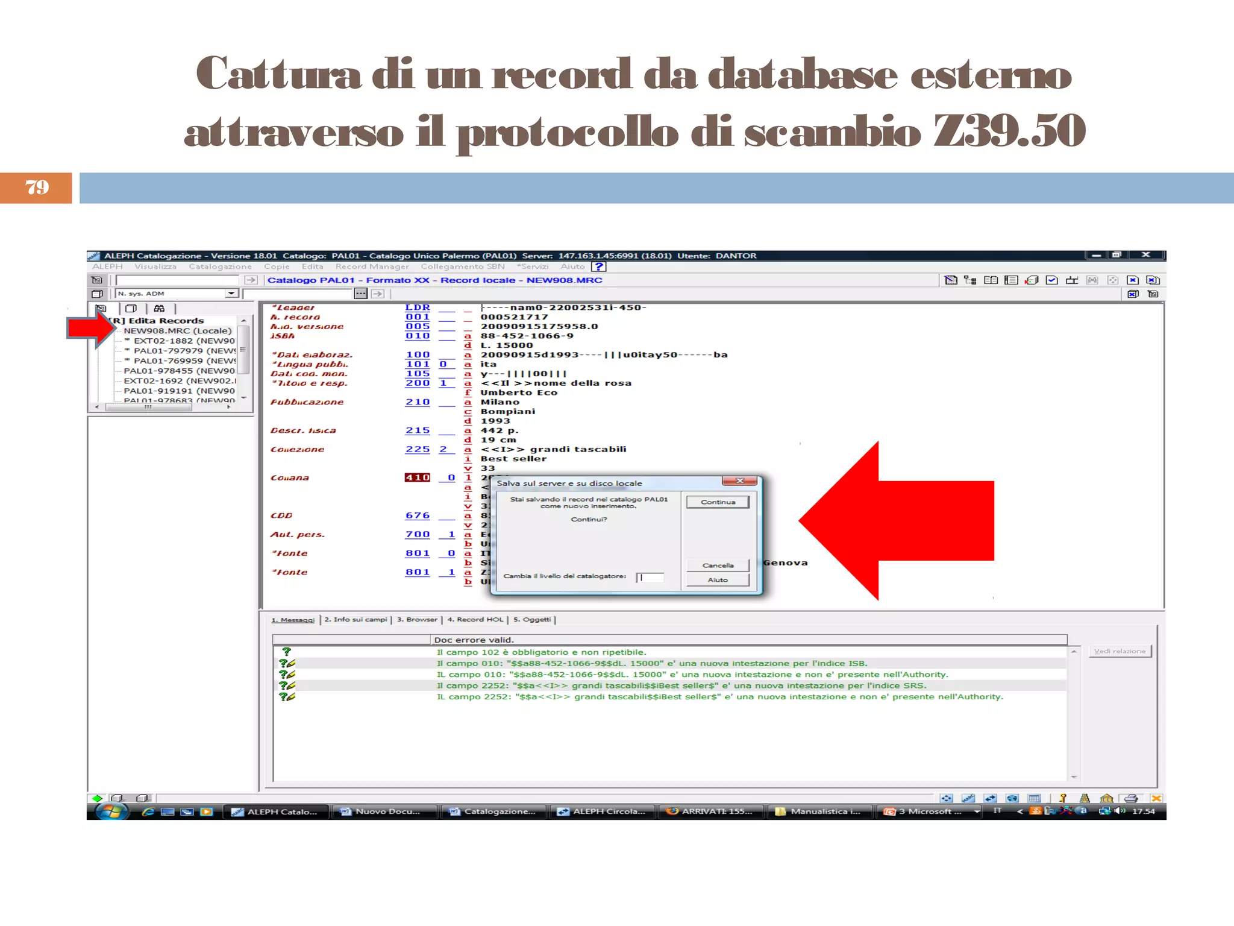Click the edit-record icon in the top-right toolbar
The height and width of the screenshot is (926, 1234).
(x=951, y=280)
